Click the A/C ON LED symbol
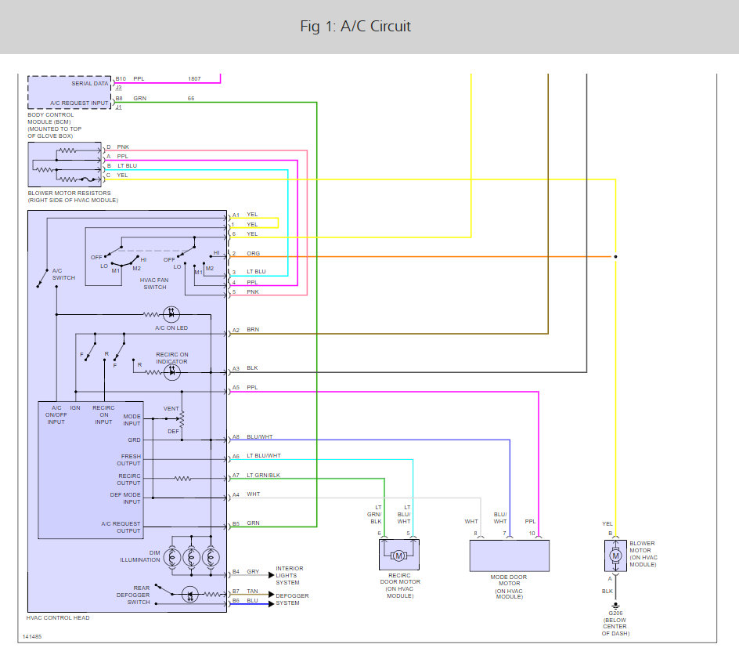 171,314
